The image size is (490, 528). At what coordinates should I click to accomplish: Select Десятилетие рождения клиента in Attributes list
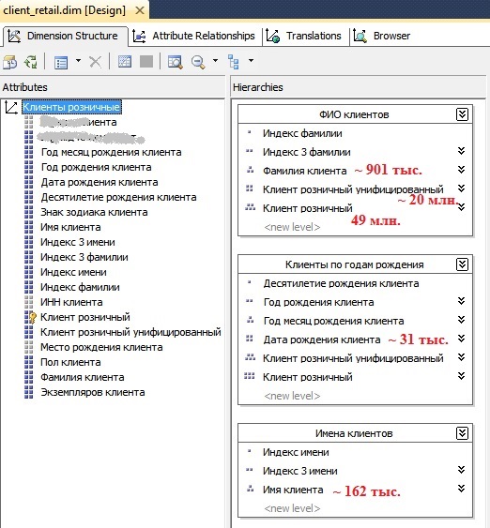point(118,197)
